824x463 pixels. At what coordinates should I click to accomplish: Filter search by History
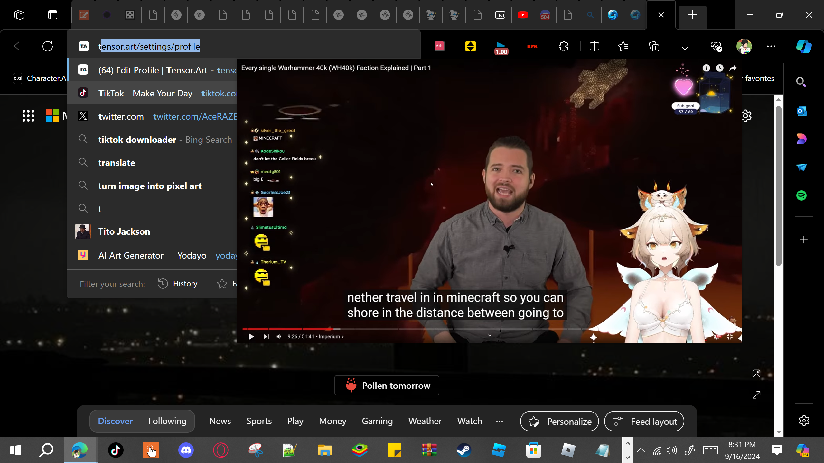[178, 284]
